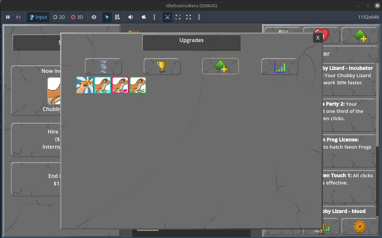Buy the Frog License upgrade
Image resolution: width=382 pixels, height=238 pixels.
(349, 151)
